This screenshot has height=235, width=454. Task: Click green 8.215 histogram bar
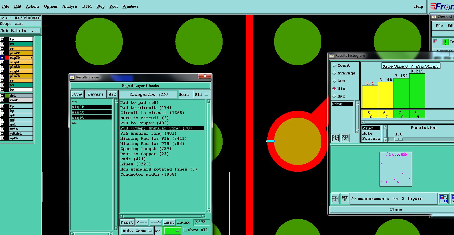coord(417,91)
